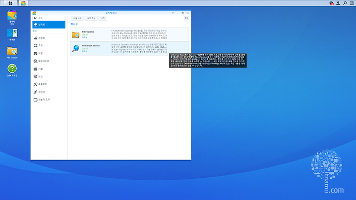Click the blue link under Universal Search status

85,51
